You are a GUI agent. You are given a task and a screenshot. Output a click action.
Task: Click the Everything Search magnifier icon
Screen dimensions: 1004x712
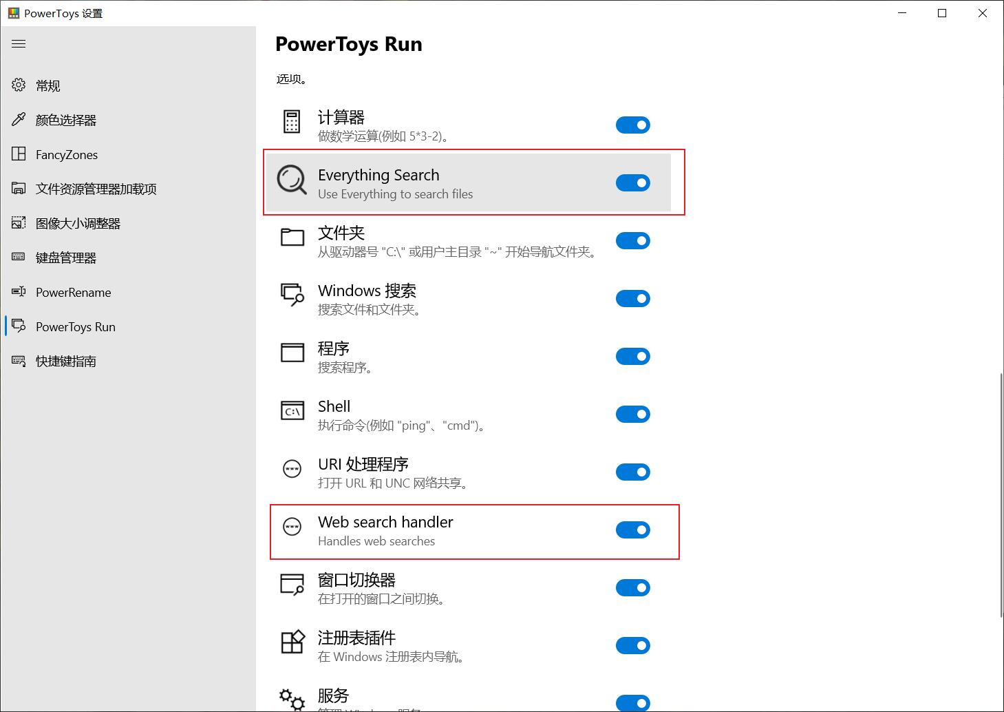[x=292, y=180]
